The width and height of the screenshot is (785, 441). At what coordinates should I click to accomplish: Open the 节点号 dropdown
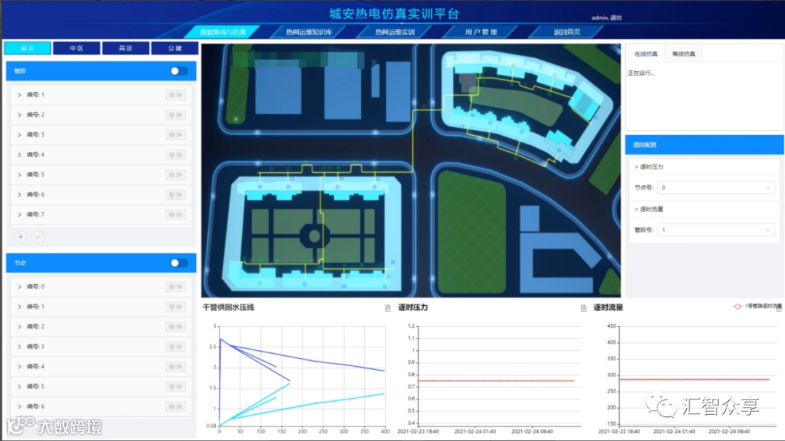(x=715, y=187)
